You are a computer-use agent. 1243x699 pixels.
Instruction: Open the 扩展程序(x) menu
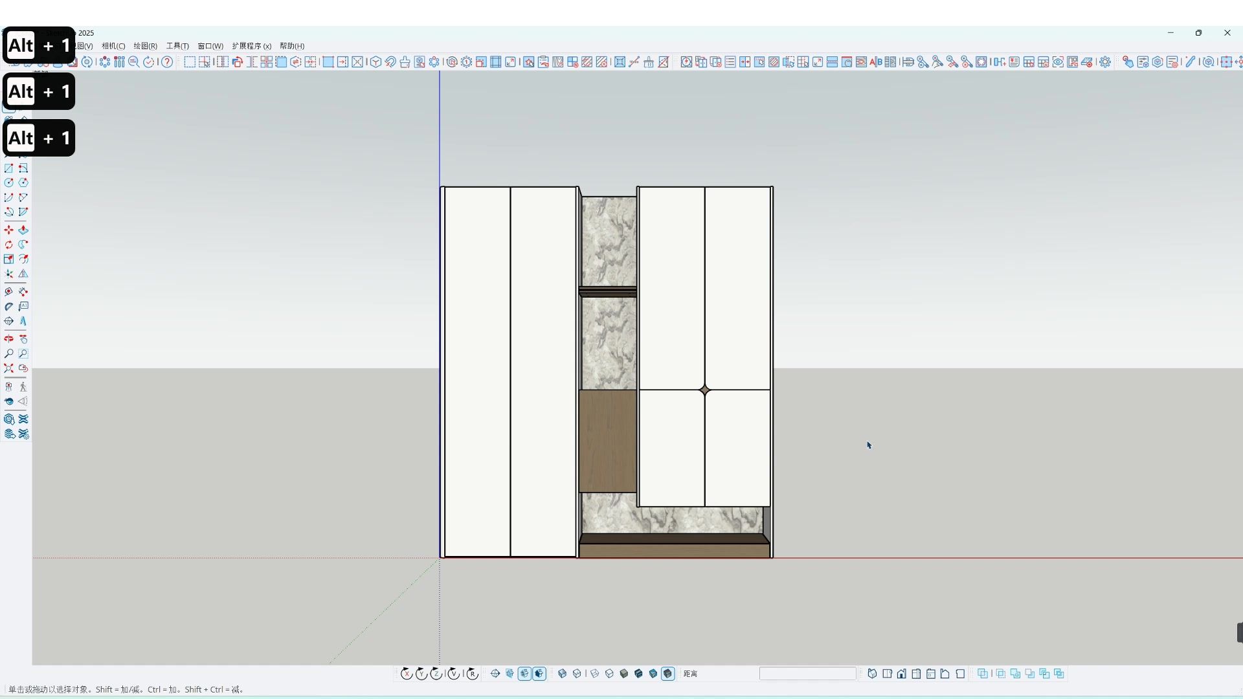point(251,46)
